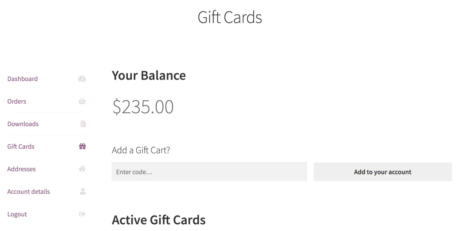Click the $235.00 balance amount
Image resolution: width=458 pixels, height=231 pixels.
(142, 106)
